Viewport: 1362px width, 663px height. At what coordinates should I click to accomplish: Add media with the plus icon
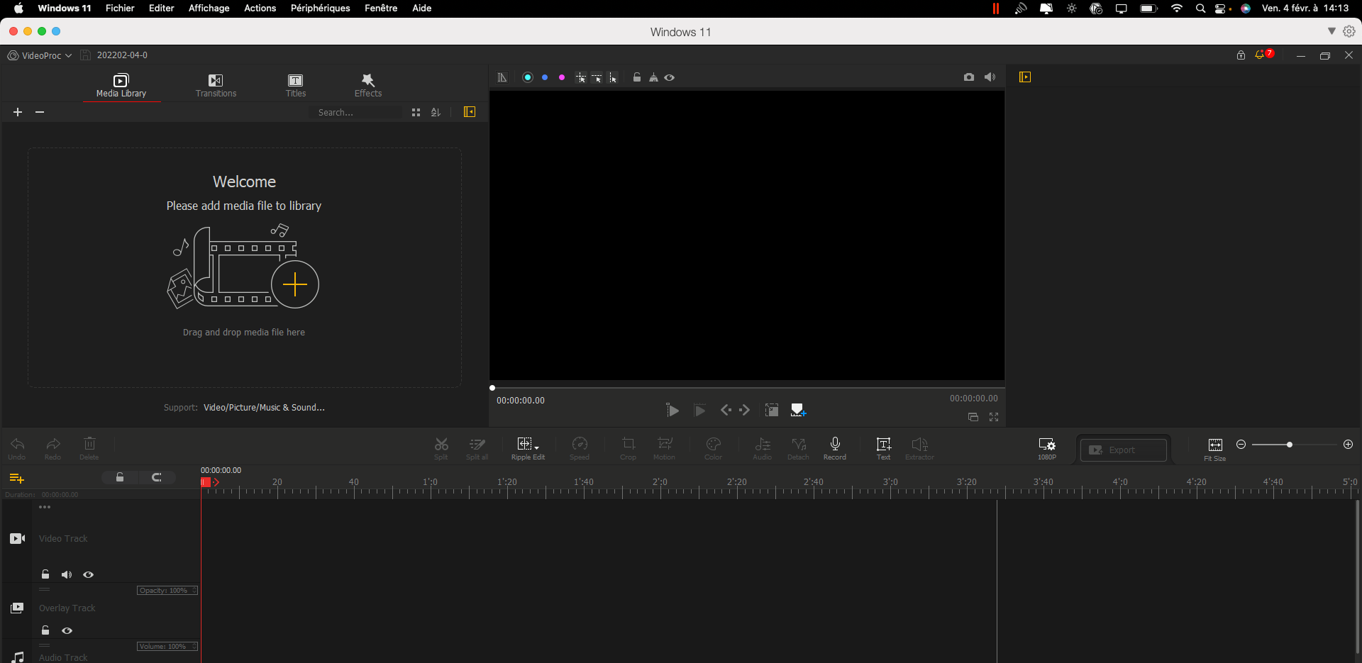[18, 112]
